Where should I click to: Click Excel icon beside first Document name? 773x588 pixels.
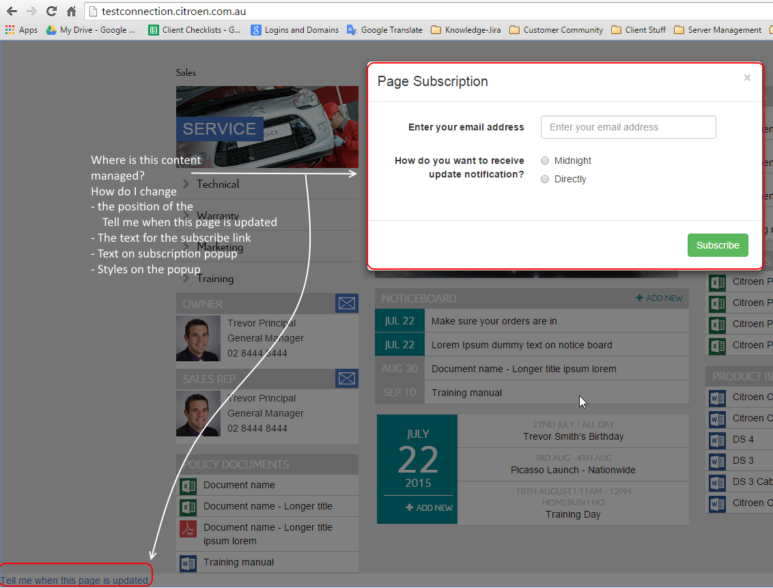(188, 486)
